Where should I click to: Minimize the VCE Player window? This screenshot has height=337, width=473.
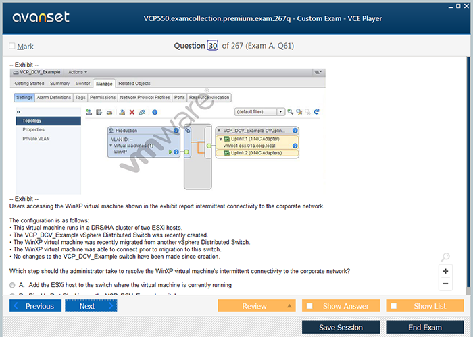451,7
